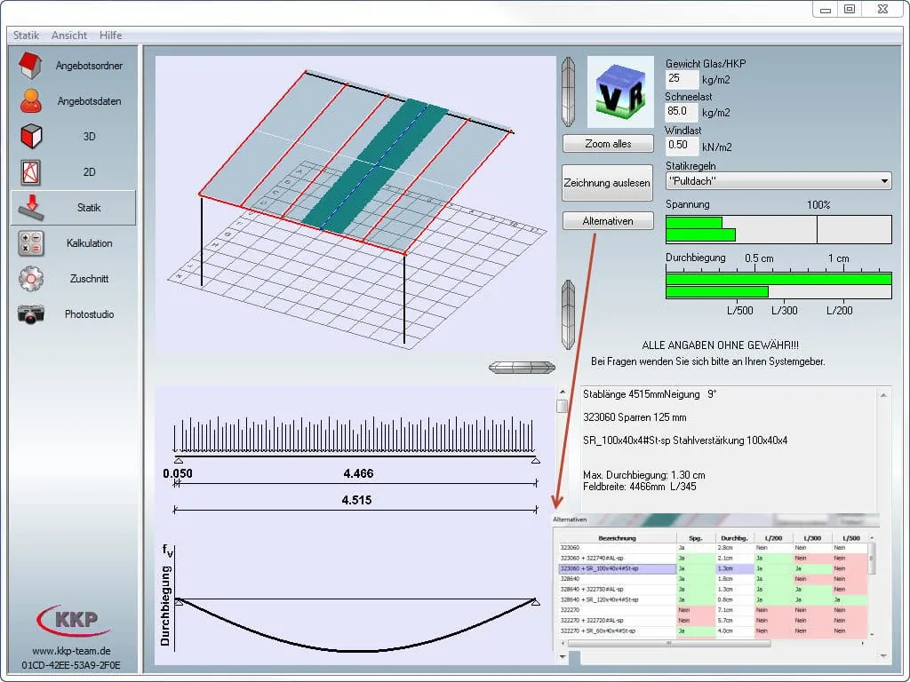Click the 0.8cm deflection cell
The width and height of the screenshot is (910, 682).
pos(734,599)
